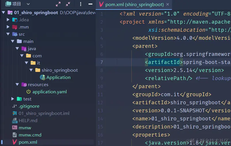Select the mvnw script file
This screenshot has height=146, width=231.
pos(25,128)
